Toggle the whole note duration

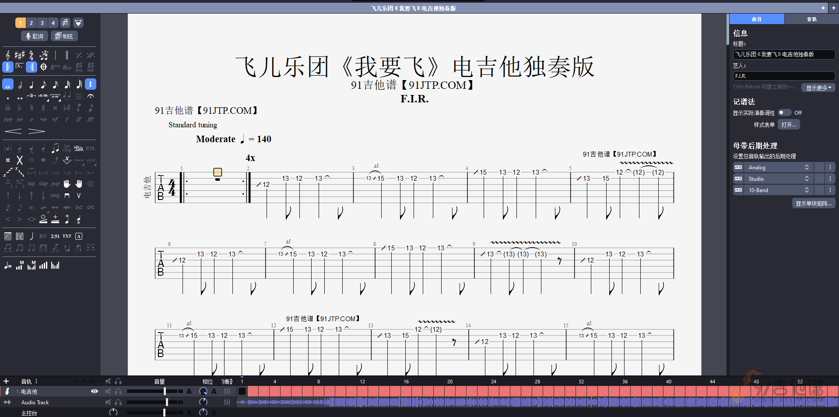pos(8,84)
